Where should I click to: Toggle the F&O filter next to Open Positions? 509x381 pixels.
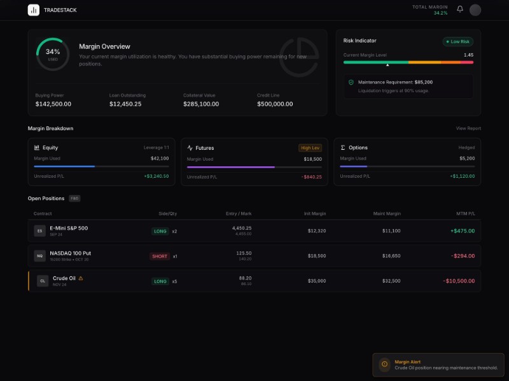click(74, 198)
